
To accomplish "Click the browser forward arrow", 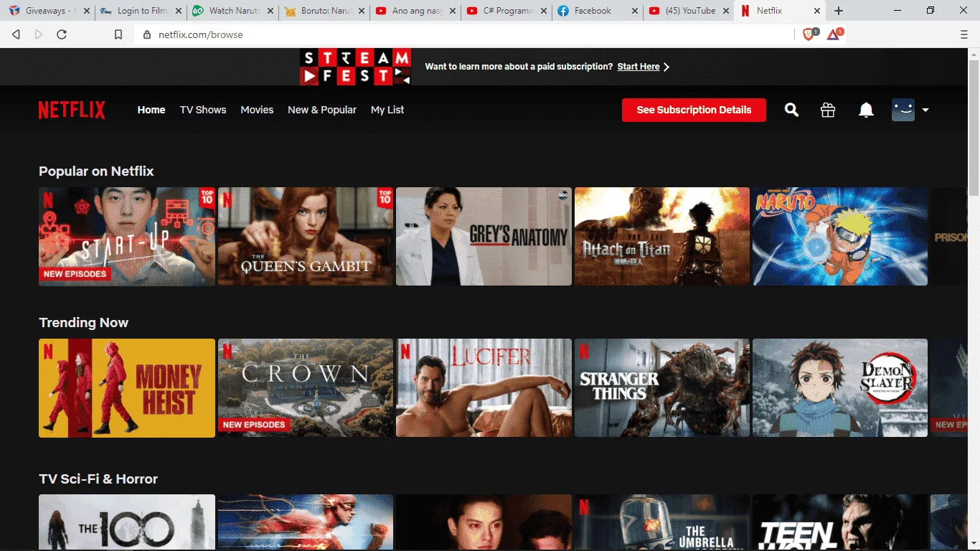I will pos(39,34).
